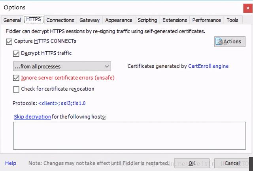Close the Options dialog with red X
This screenshot has width=253, height=171.
click(x=248, y=8)
